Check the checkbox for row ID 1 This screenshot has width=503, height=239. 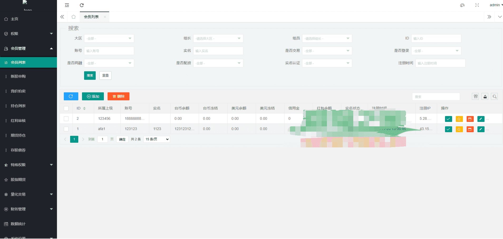tap(66, 129)
